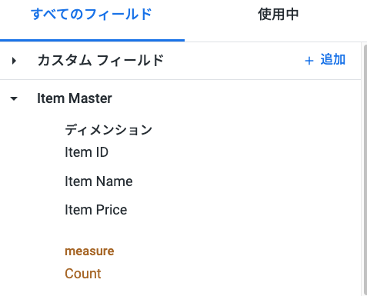
Task: Click the カスタム フィールド header label
Action: click(101, 61)
